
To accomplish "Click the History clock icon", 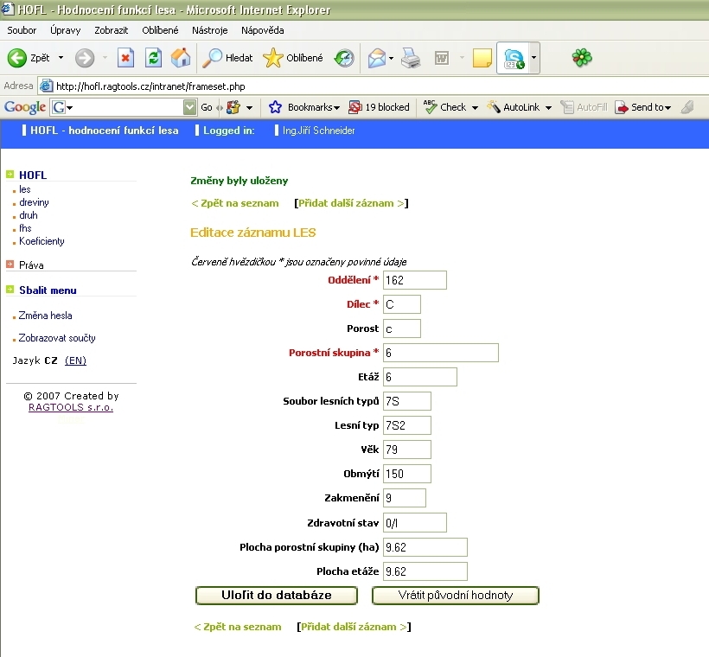I will pos(344,58).
